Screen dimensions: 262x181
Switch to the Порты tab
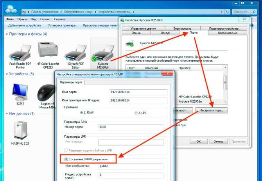(194, 33)
